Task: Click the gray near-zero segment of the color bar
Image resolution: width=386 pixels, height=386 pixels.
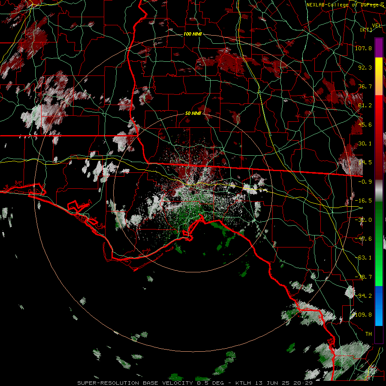Action: 379,191
